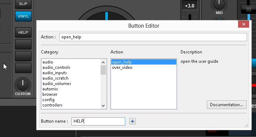
Task: Toggle the VINYL mode button
Action: [x=23, y=16]
